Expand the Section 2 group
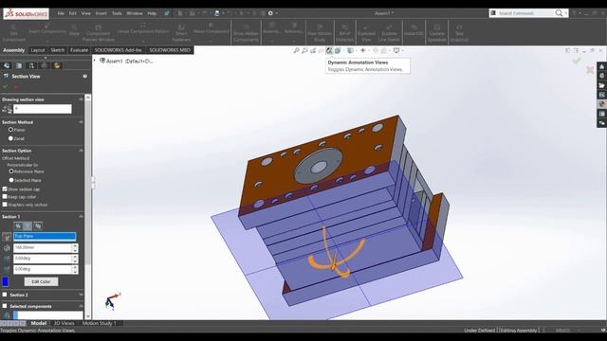Image resolution: width=607 pixels, height=341 pixels. [x=81, y=295]
